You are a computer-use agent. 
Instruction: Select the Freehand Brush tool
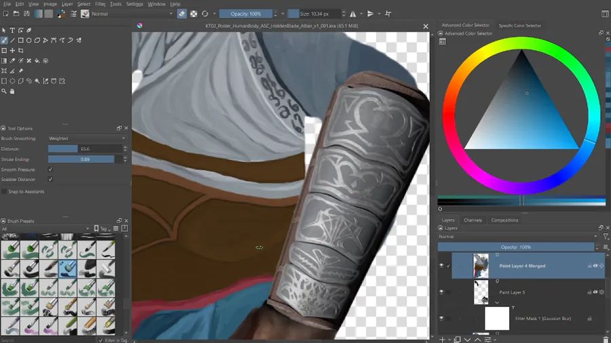(4, 41)
